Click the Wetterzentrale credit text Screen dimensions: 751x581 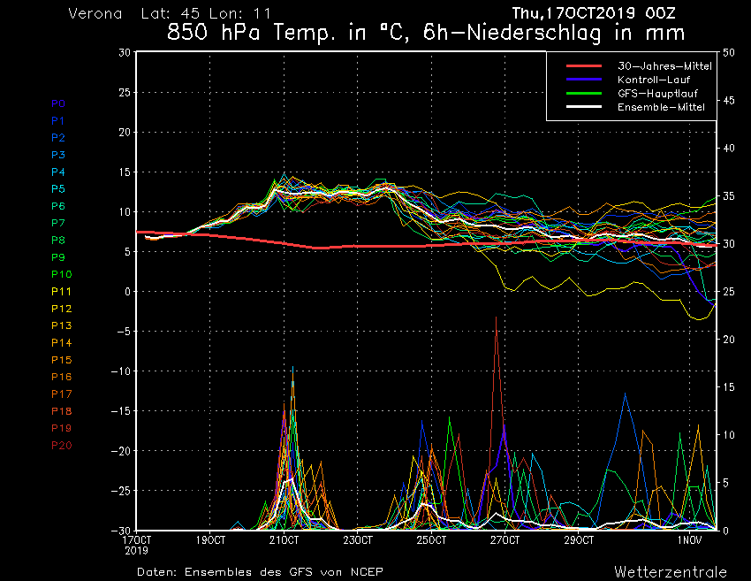click(671, 572)
